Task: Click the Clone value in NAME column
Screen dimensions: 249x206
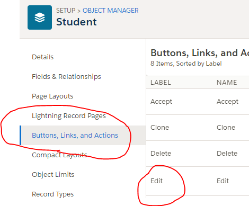Action: [x=226, y=128]
